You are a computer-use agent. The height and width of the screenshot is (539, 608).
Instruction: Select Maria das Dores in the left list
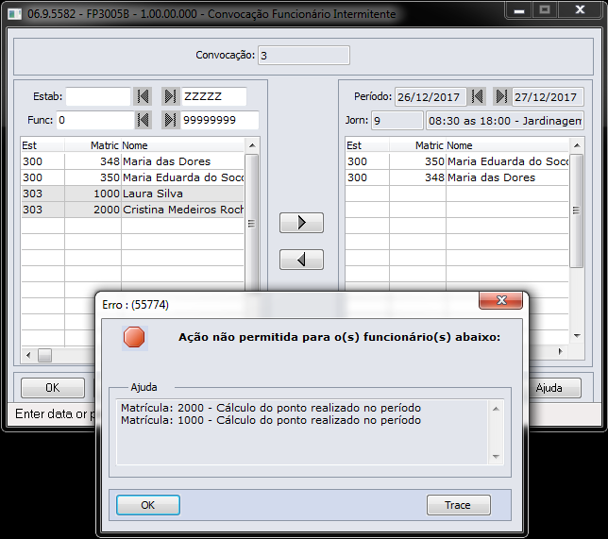(132, 161)
